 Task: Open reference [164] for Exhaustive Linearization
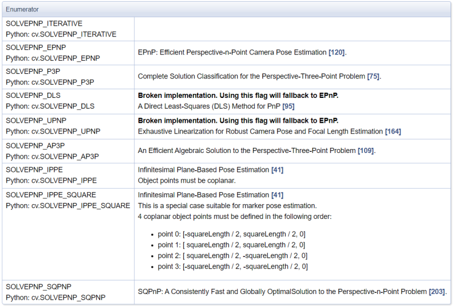pyautogui.click(x=392, y=131)
